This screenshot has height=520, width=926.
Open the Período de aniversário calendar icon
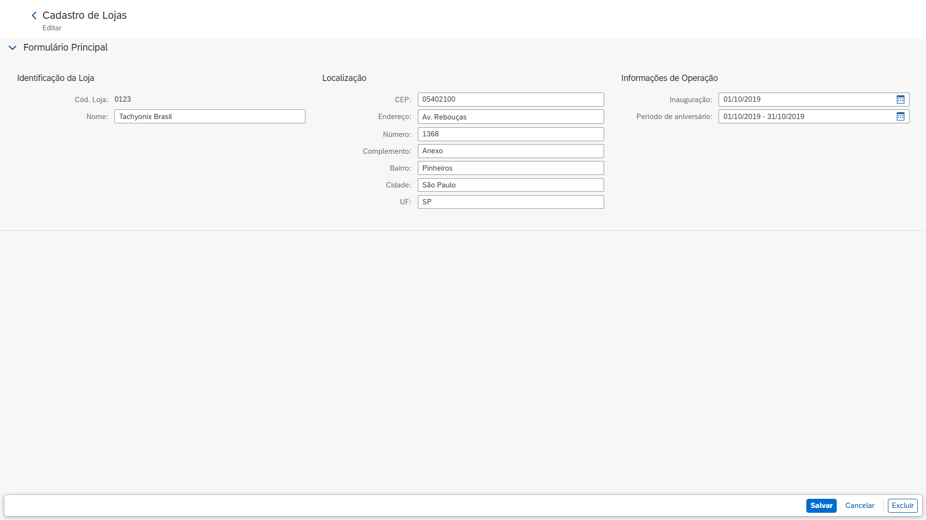coord(900,117)
